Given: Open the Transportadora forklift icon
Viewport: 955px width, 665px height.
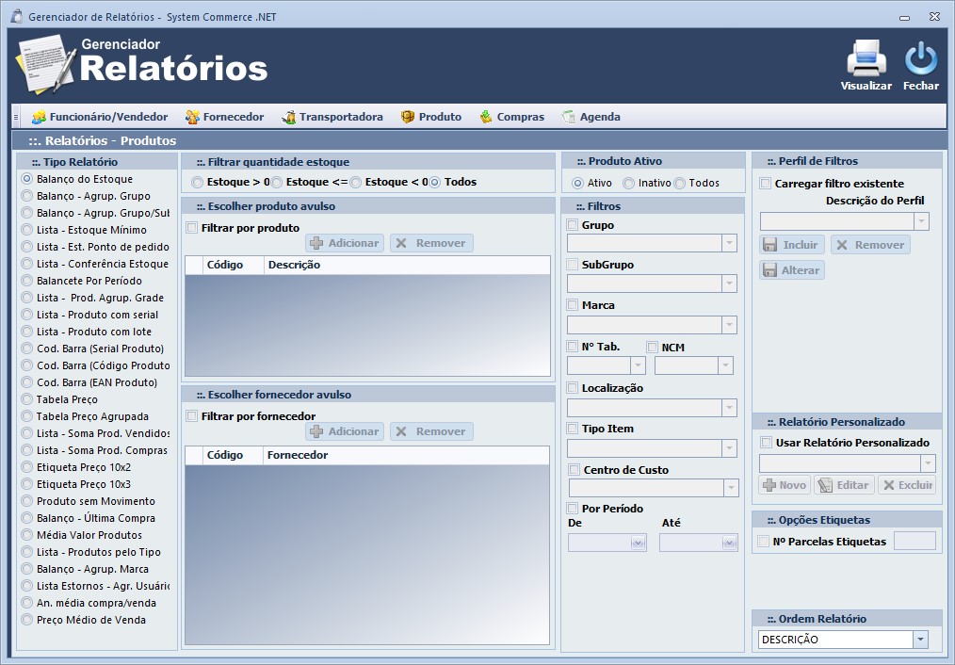Looking at the screenshot, I should point(289,117).
